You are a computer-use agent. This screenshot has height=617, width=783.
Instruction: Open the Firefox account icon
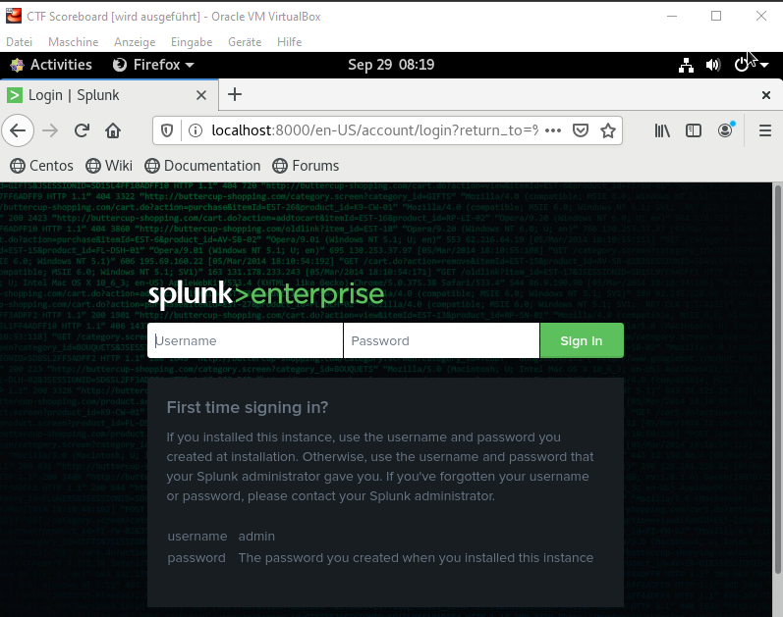click(726, 130)
